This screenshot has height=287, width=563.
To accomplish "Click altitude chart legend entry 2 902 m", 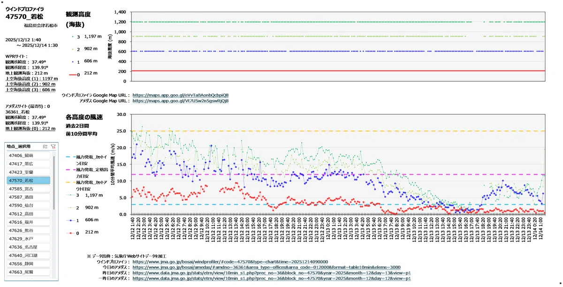I will coord(84,48).
